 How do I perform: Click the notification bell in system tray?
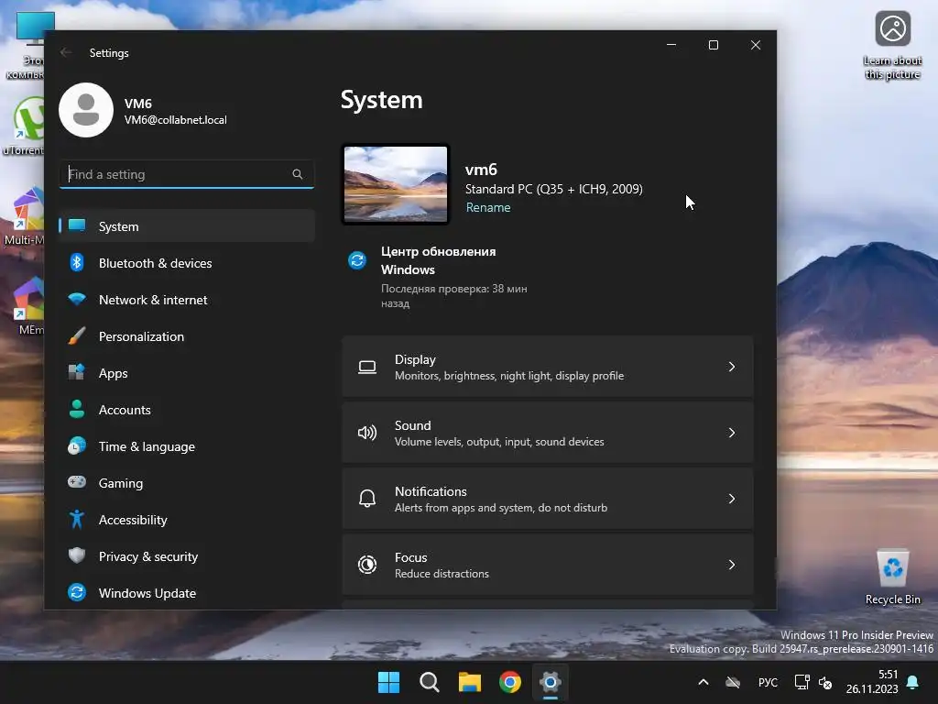[913, 682]
